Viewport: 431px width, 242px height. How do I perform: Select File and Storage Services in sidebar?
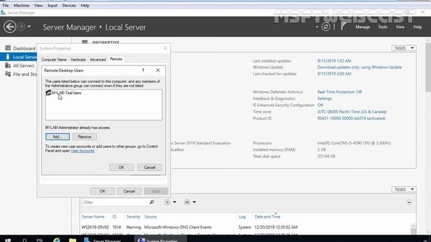[25, 75]
